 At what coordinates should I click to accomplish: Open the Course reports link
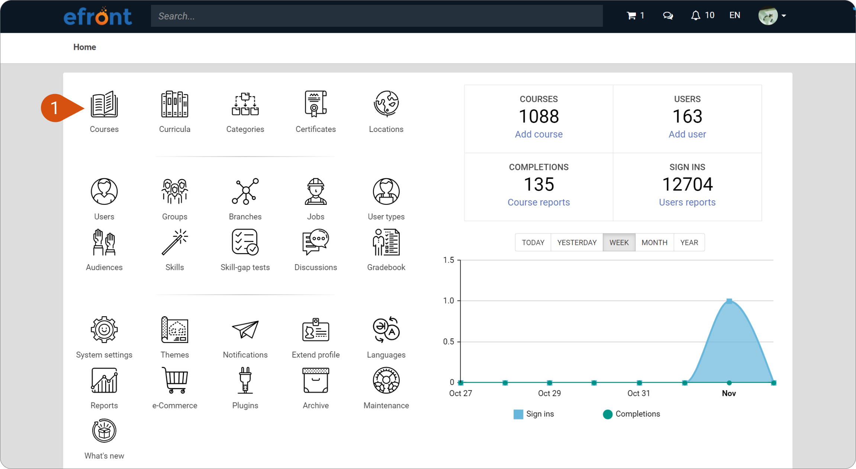tap(538, 202)
